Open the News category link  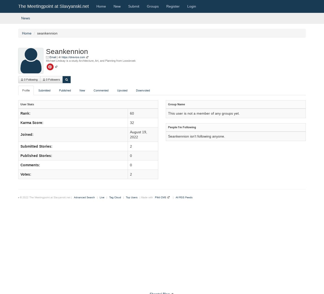tap(25, 18)
